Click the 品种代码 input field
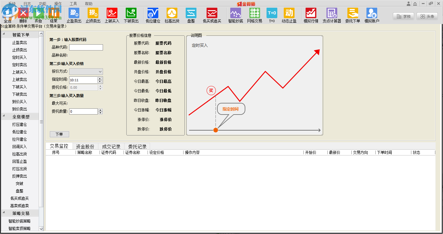Image resolution: width=443 pixels, height=234 pixels. coord(86,48)
